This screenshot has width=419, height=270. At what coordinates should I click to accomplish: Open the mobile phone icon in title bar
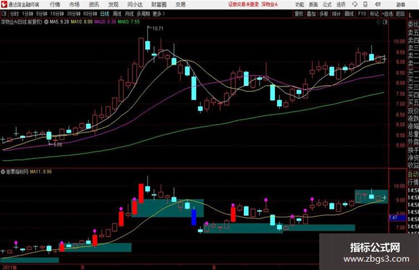click(365, 4)
